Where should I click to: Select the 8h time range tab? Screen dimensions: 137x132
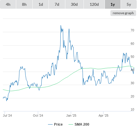24,4
